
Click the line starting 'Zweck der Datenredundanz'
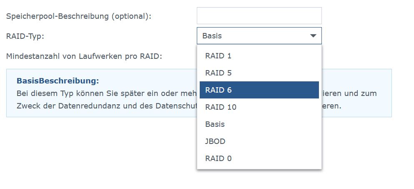pos(104,106)
